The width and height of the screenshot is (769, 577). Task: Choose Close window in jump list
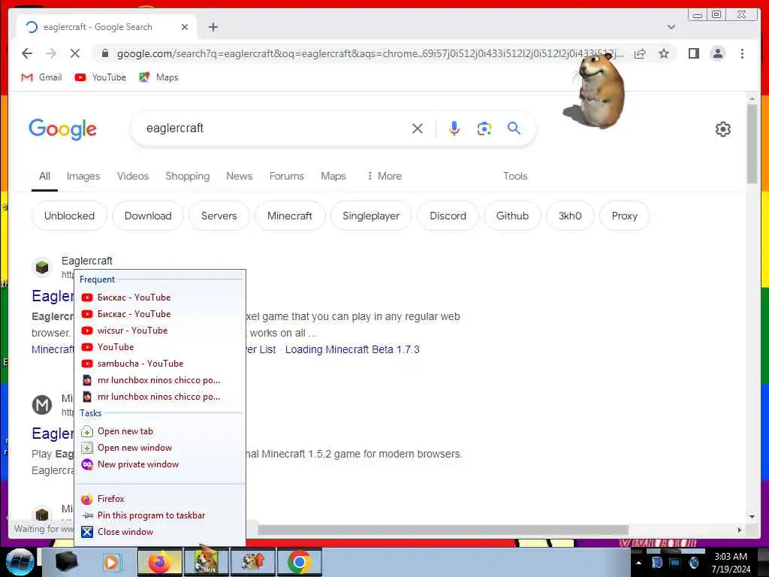point(160,532)
